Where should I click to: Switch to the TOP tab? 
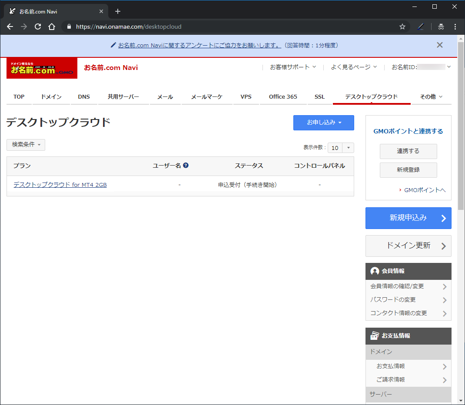pos(19,96)
